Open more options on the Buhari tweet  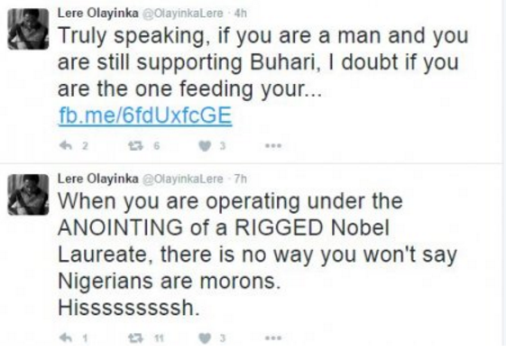click(x=273, y=146)
